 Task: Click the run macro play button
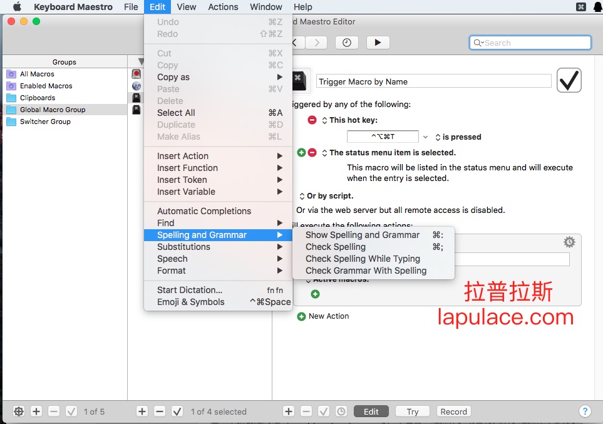click(x=378, y=43)
